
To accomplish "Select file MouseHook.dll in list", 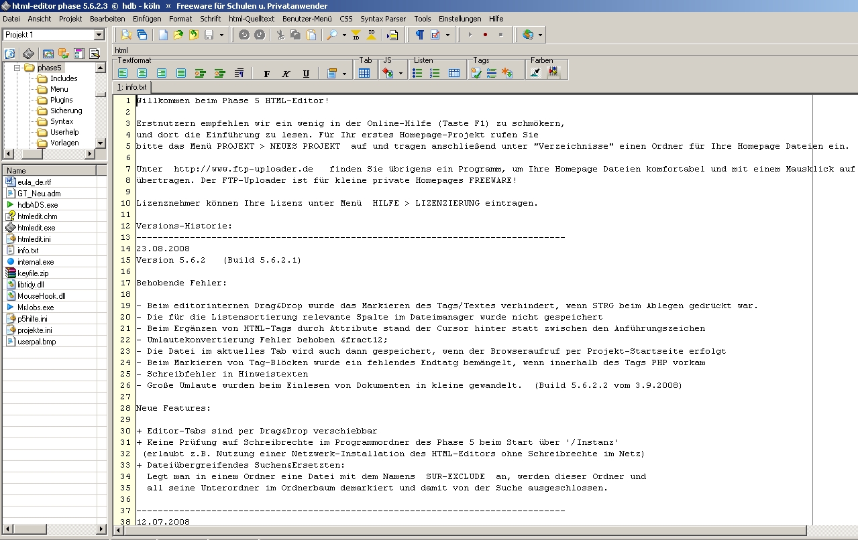I will tap(42, 295).
